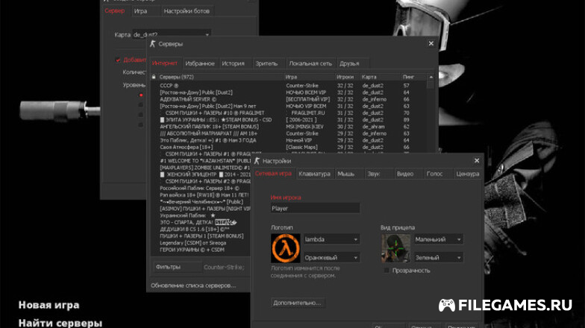This screenshot has height=328, width=585.
Task: Click the Counter-Strike icon in Servers title bar
Action: [152, 43]
